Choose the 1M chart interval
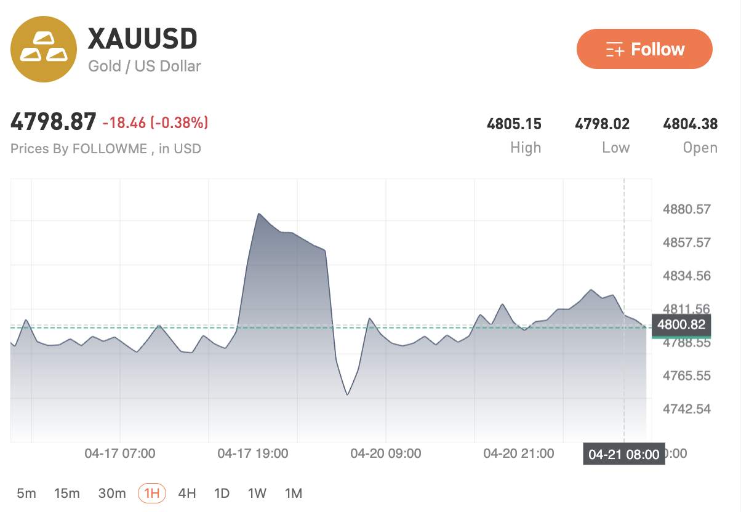 pyautogui.click(x=294, y=493)
